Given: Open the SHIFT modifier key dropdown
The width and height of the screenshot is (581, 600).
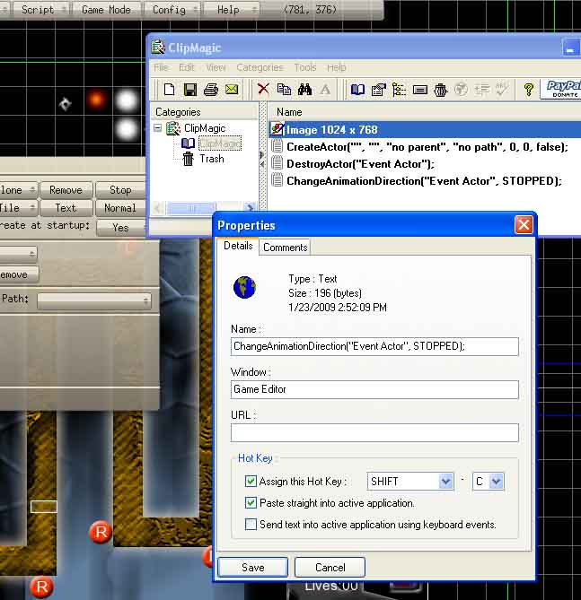Looking at the screenshot, I should (445, 481).
